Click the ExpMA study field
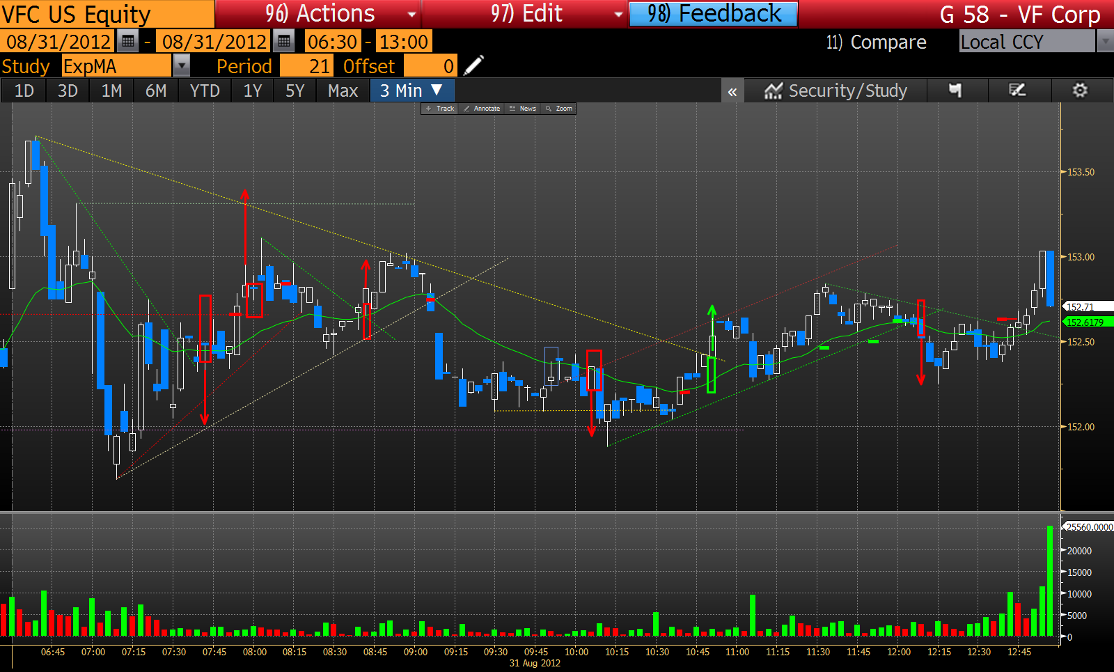 (x=116, y=66)
